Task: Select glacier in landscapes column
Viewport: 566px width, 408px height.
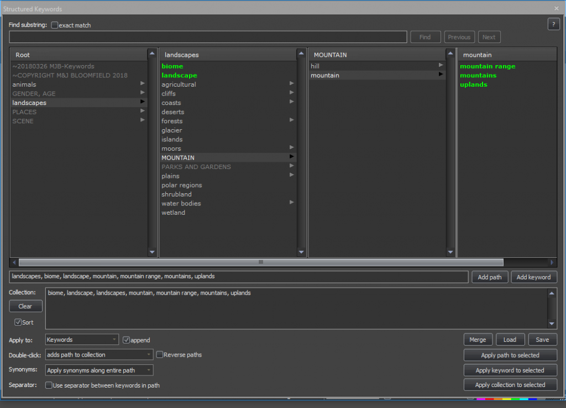Action: coord(227,130)
